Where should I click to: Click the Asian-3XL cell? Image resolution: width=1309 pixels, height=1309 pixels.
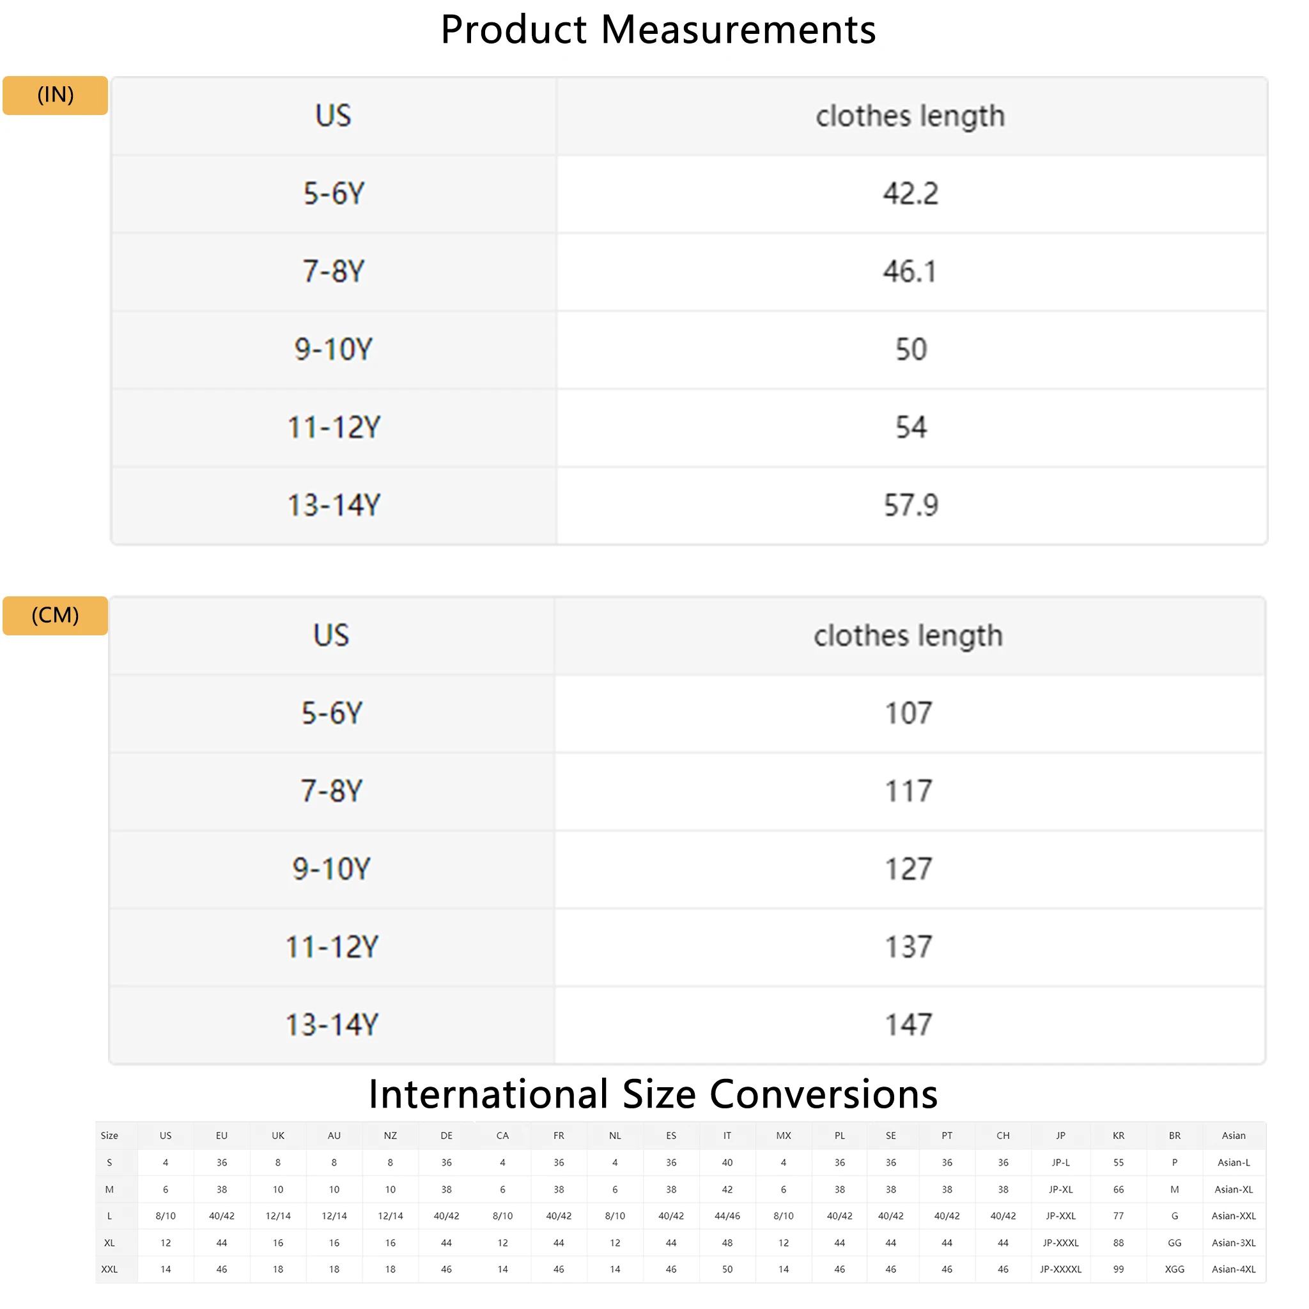1233,1243
